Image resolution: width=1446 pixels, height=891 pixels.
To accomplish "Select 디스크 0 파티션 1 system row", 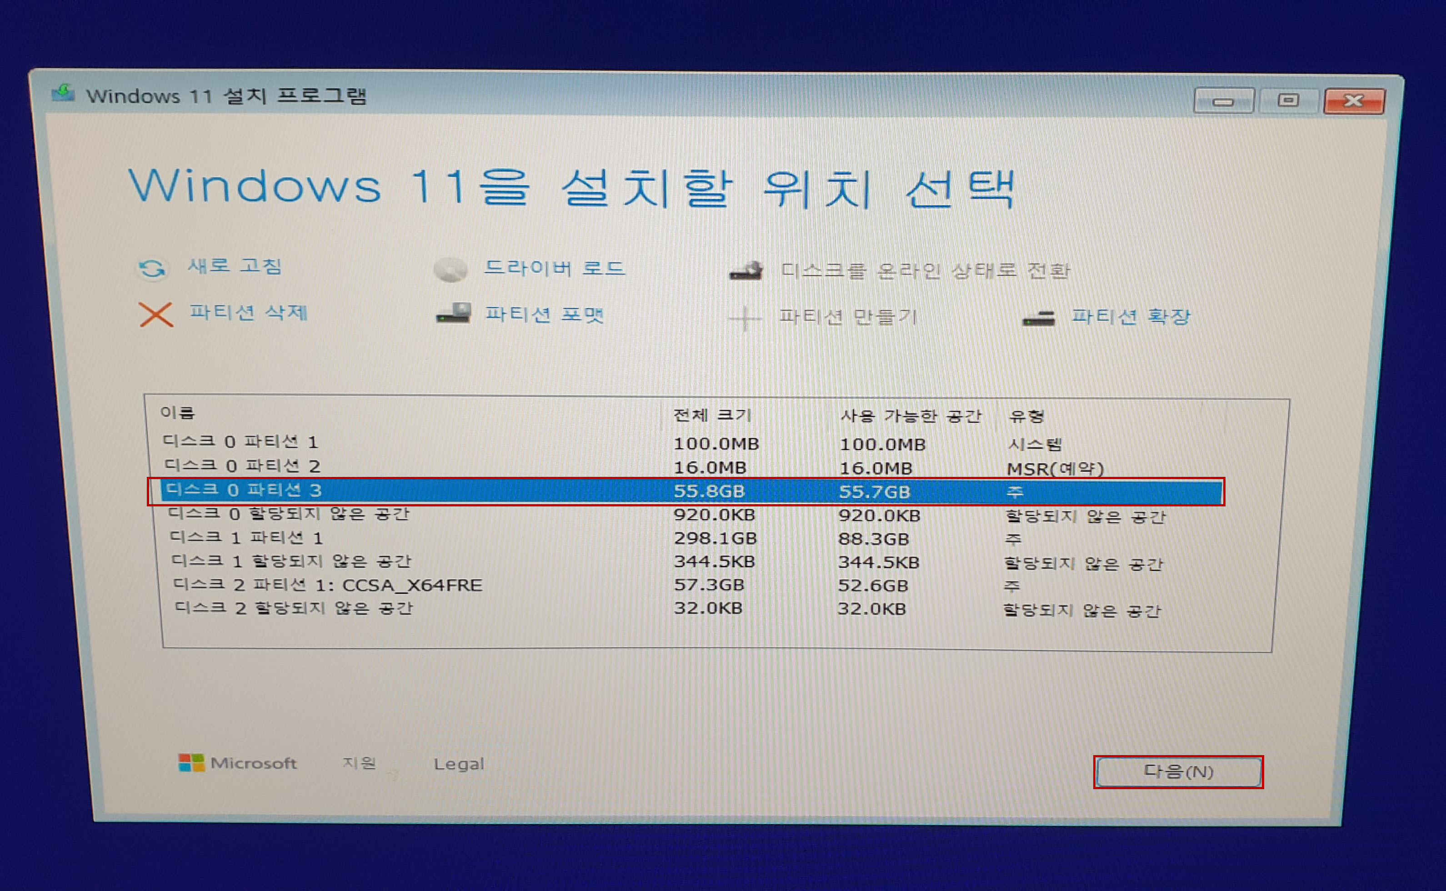I will pyautogui.click(x=240, y=441).
